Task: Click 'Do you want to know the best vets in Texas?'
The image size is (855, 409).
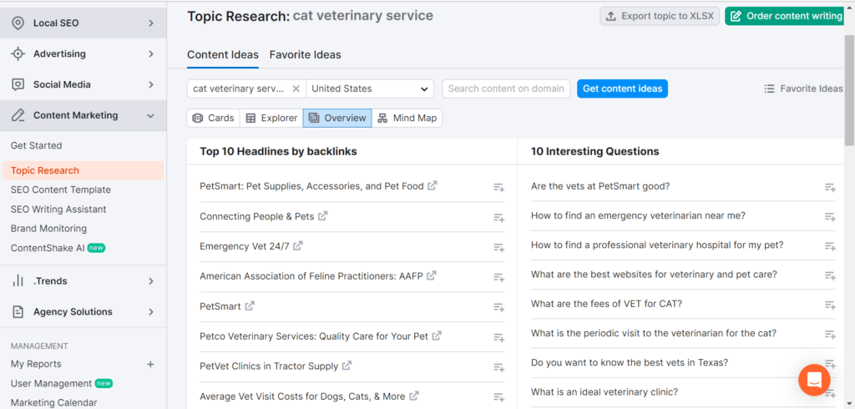Action: click(x=630, y=362)
